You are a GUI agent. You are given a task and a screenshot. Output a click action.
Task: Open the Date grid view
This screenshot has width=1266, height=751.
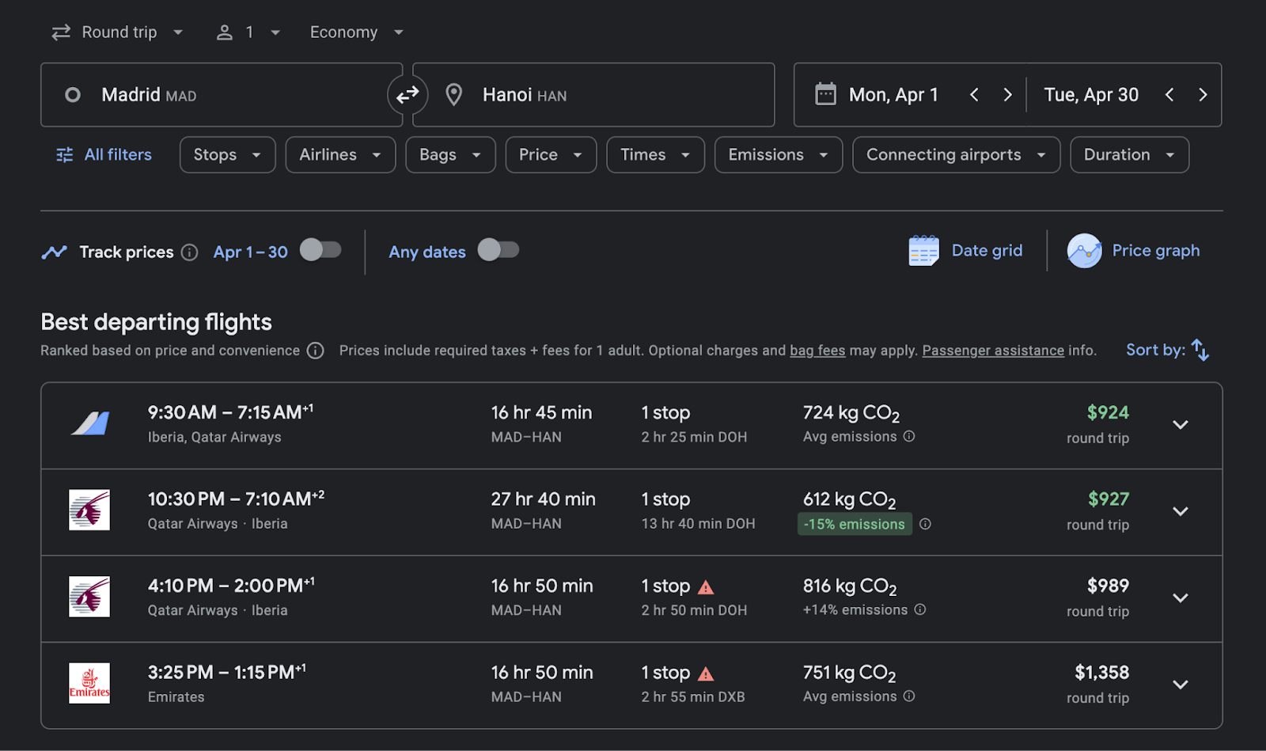pos(965,251)
